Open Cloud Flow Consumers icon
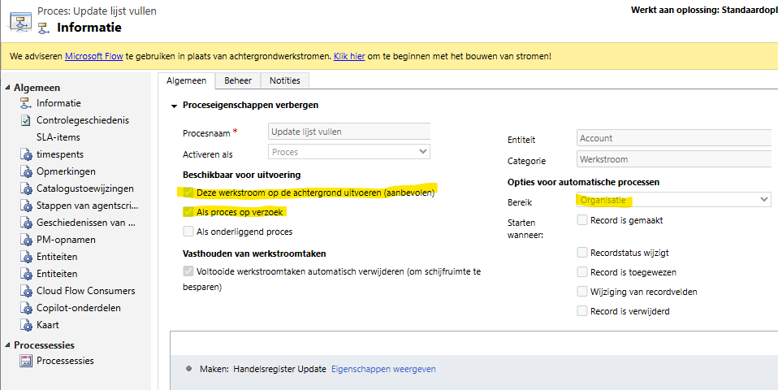 click(x=24, y=291)
